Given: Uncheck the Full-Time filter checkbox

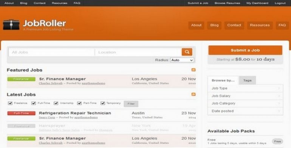Looking at the screenshot, I should (x=34, y=103).
